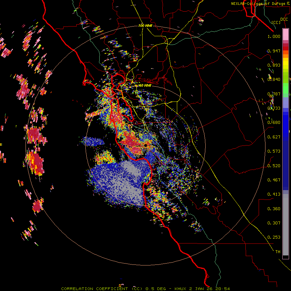Click the 0.627 scale value
The width and height of the screenshot is (291, 291).
click(x=274, y=137)
